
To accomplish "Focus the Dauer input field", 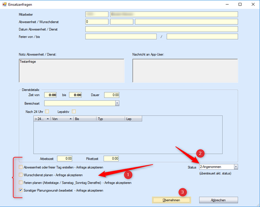I will (x=112, y=95).
